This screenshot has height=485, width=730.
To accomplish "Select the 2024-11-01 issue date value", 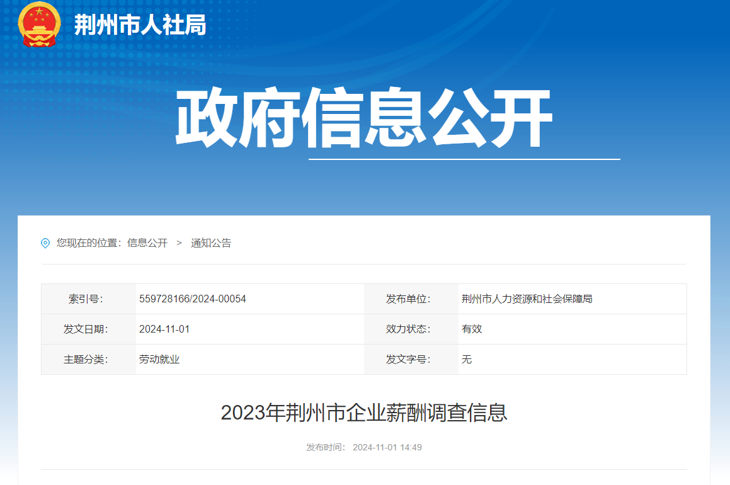I will 164,329.
